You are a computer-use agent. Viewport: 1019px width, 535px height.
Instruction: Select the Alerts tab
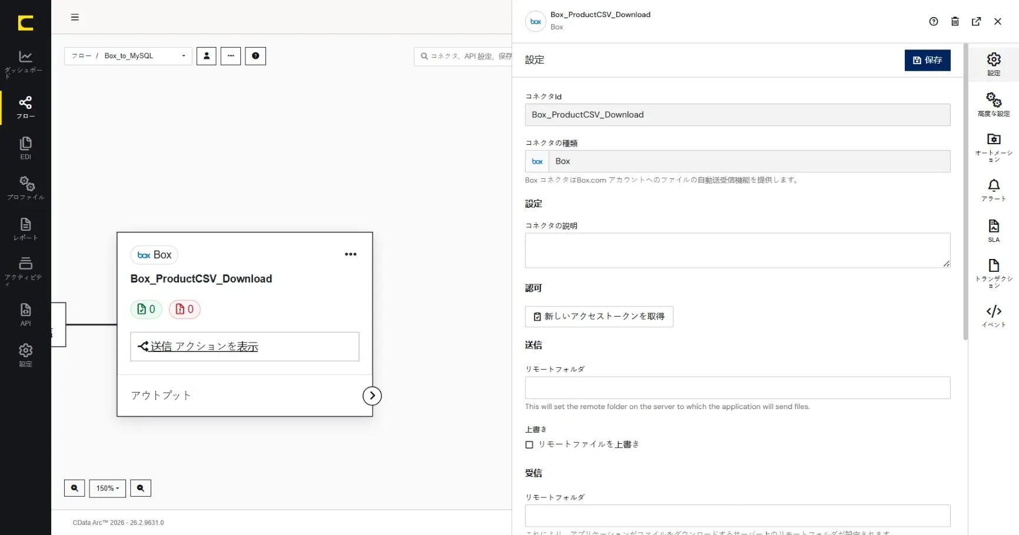(994, 190)
